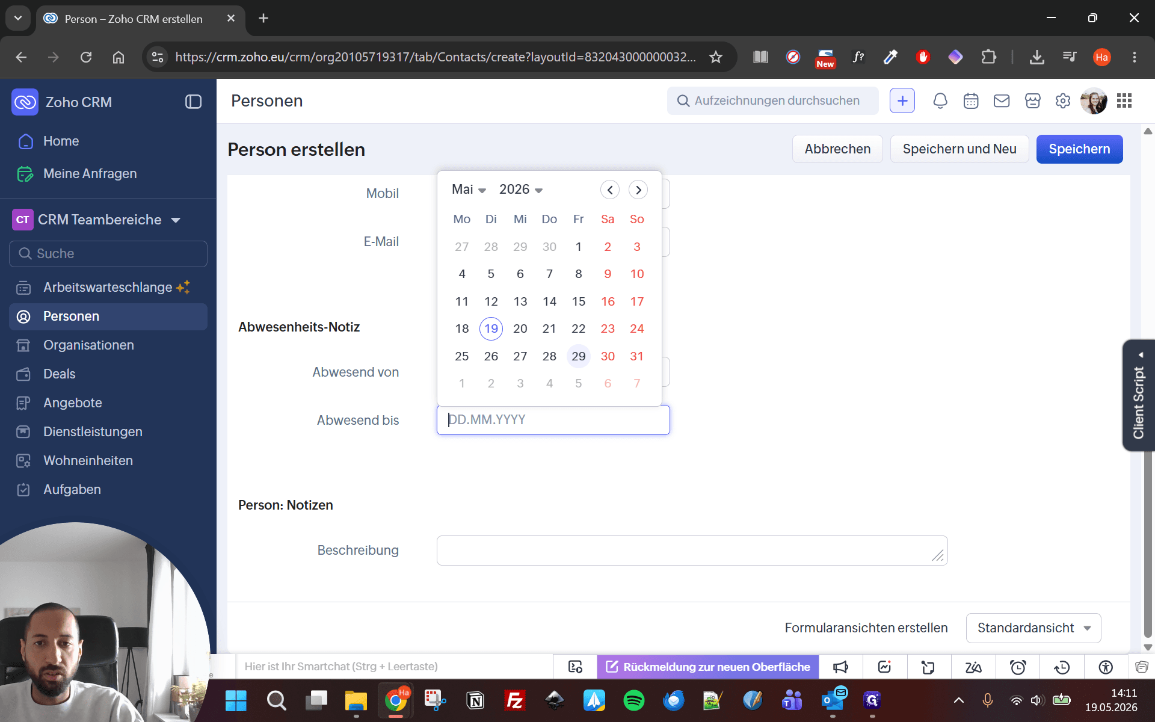Open the accessibility icon in bottom bar

pos(1106,667)
